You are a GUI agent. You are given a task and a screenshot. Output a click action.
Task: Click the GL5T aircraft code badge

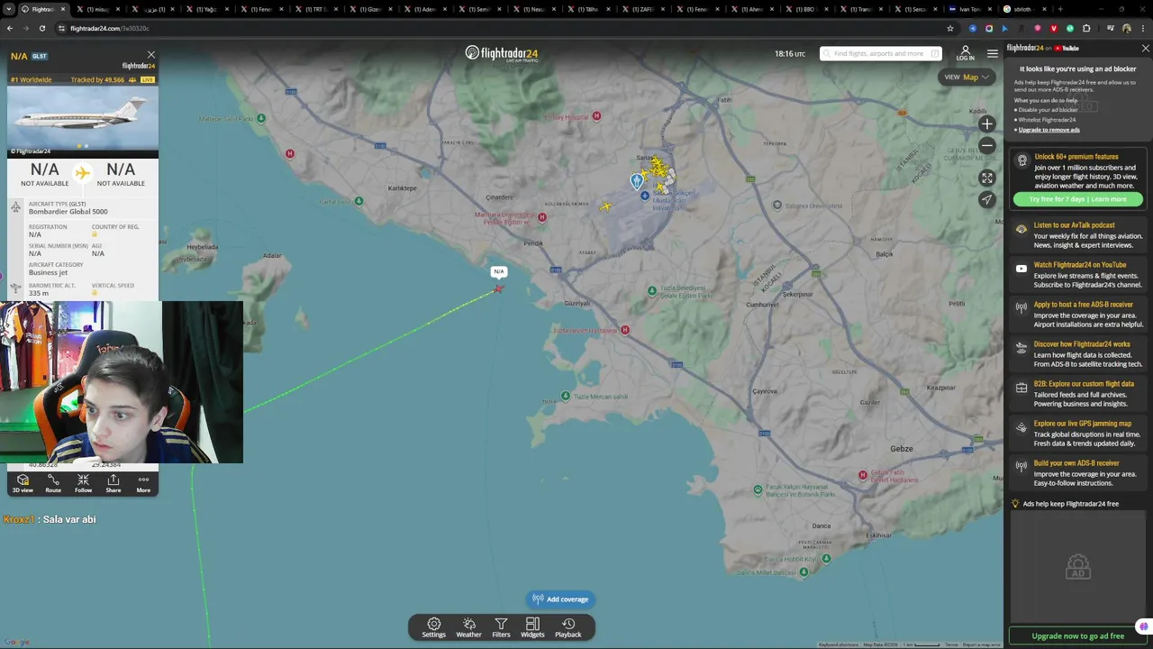(39, 56)
